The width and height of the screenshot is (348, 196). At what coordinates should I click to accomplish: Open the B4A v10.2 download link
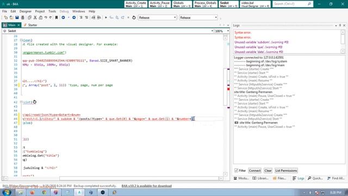[x=146, y=186]
